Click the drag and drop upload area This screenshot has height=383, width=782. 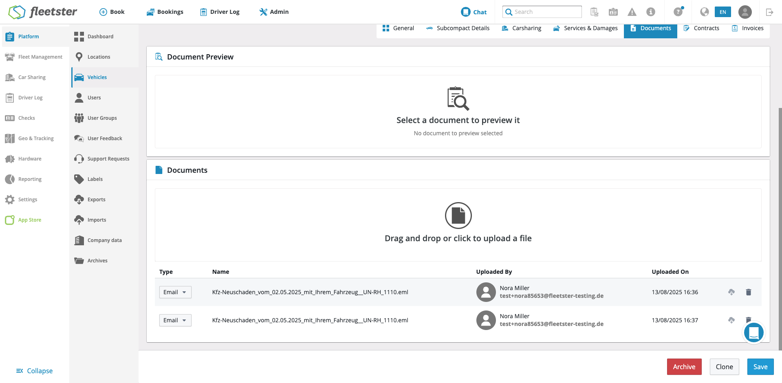[458, 225]
